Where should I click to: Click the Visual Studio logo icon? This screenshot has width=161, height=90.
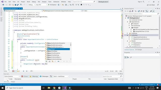2,2
